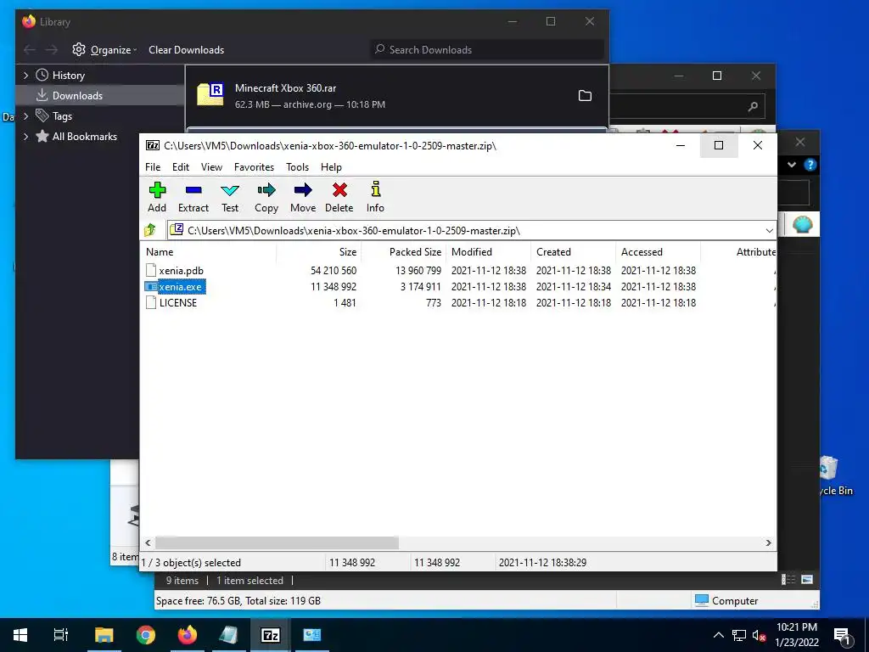
Task: Collapse the ribbon chevron in the window behind 7-Zip
Action: coord(792,165)
